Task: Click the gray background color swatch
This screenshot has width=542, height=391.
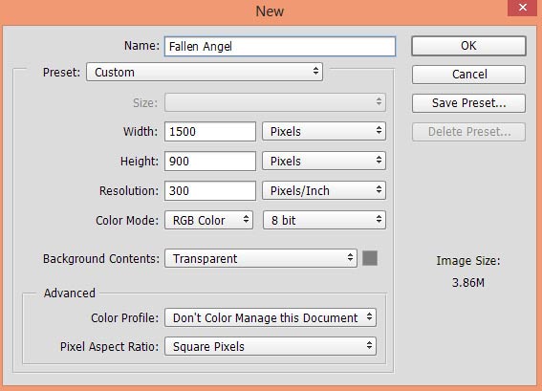Action: pos(370,258)
